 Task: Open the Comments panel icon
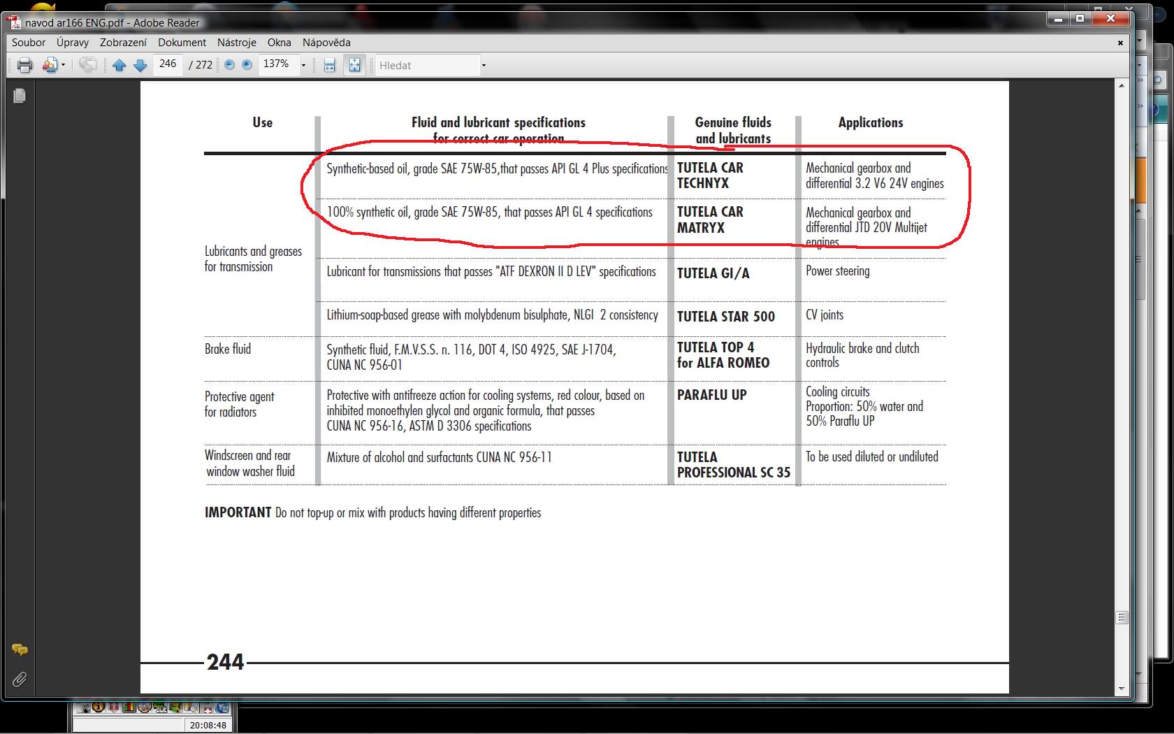pyautogui.click(x=20, y=650)
